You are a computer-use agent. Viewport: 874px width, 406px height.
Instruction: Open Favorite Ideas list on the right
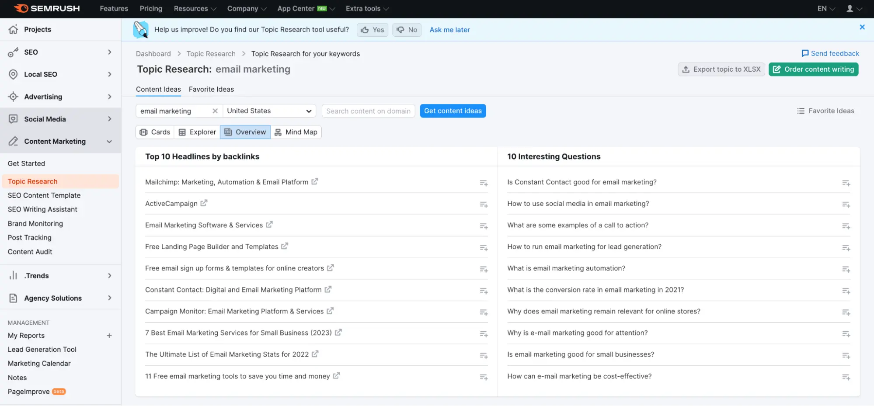coord(825,111)
